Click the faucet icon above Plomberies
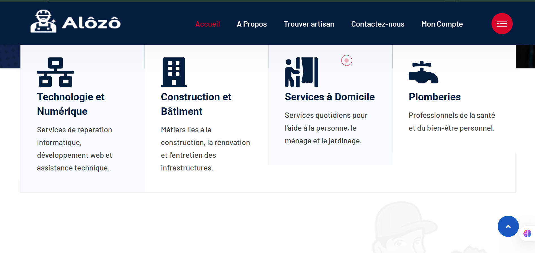Viewport: 535px width, 253px height. 423,72
